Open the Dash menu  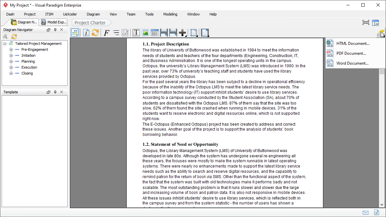[x=10, y=14]
